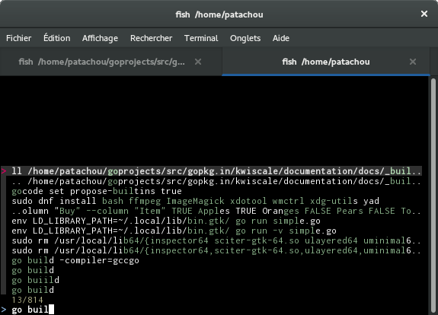438x315 pixels.
Task: Click the go run -v simple.go entry
Action: [x=174, y=231]
